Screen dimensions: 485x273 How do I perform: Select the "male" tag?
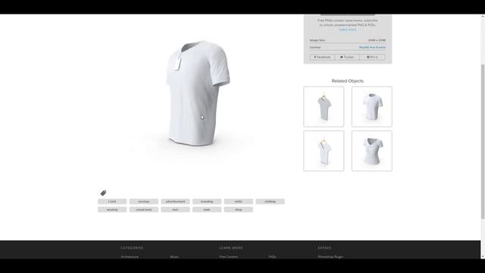click(x=207, y=209)
